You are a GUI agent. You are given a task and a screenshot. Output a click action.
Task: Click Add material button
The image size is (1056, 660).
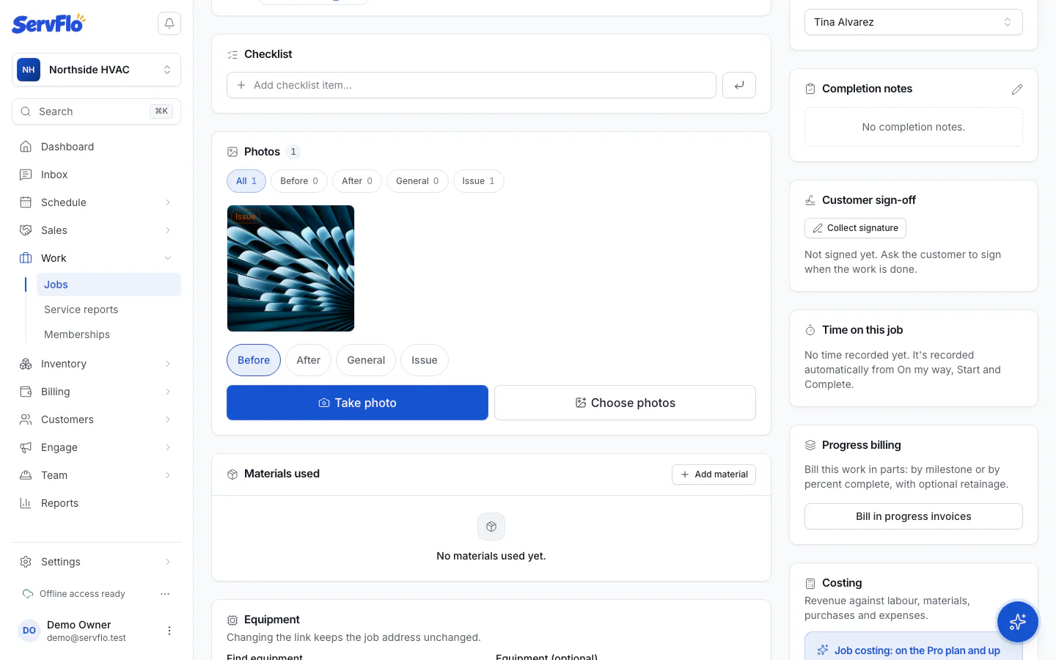point(714,474)
